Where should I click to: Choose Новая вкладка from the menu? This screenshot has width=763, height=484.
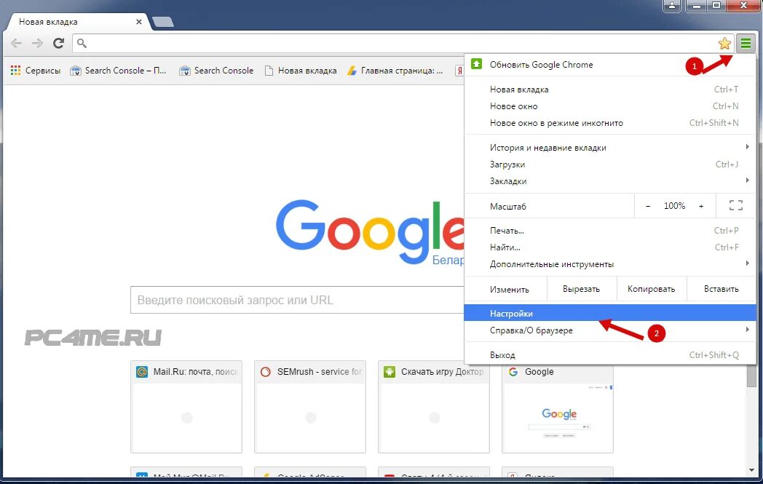(x=610, y=89)
